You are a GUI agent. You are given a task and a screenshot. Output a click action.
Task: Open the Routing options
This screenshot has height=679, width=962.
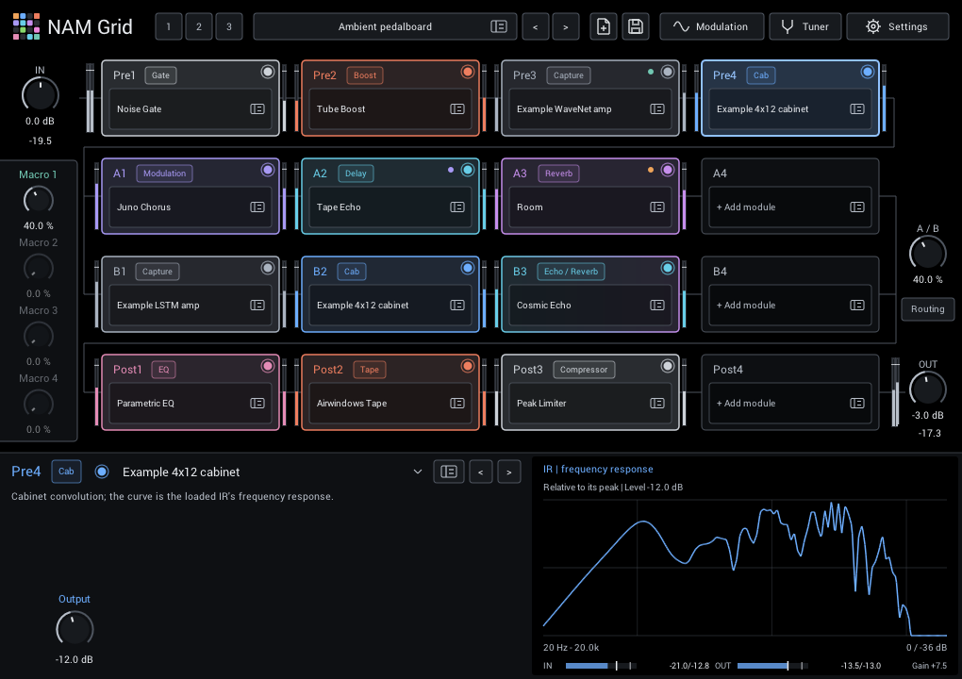[928, 309]
